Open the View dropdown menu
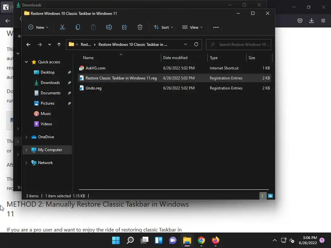Image resolution: width=331 pixels, height=248 pixels. tap(192, 27)
